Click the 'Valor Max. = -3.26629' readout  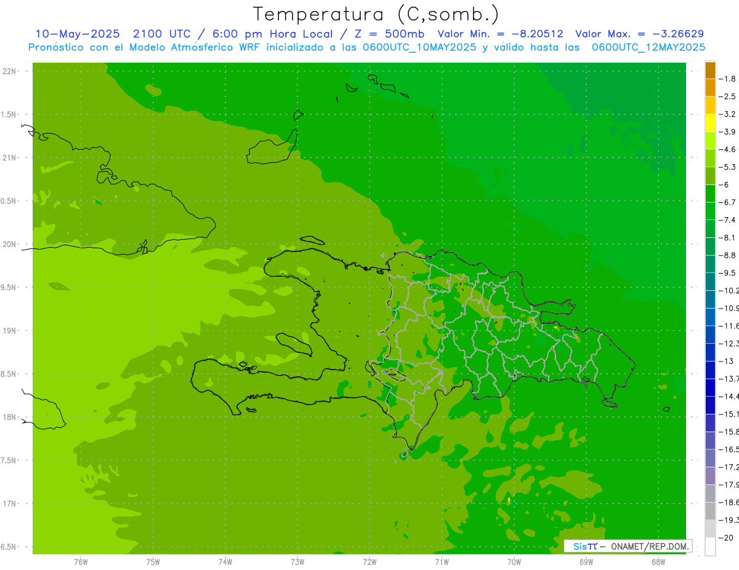[x=639, y=34]
